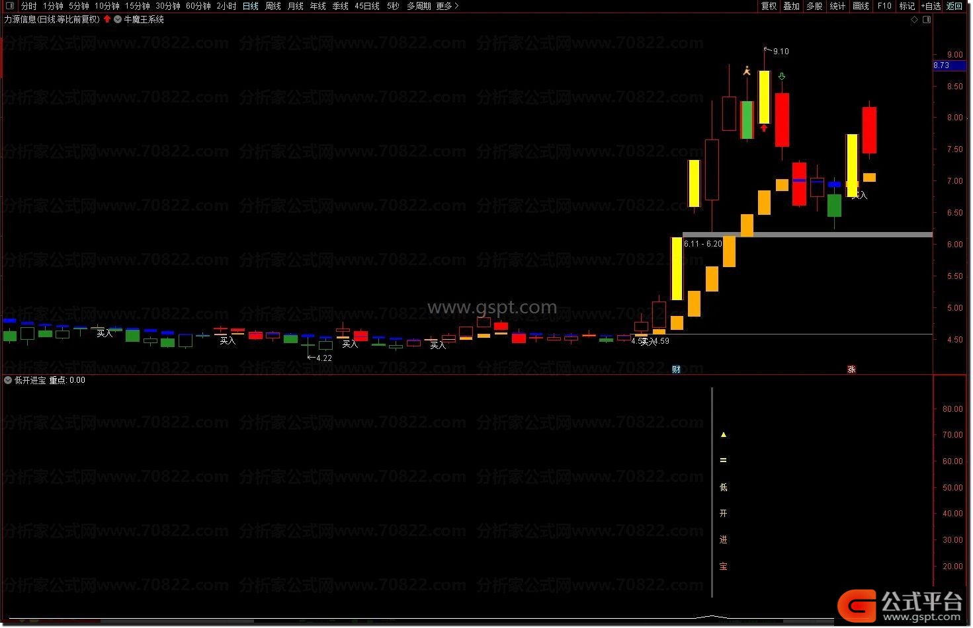Toggle the side panel icon beside the diamond

point(927,20)
